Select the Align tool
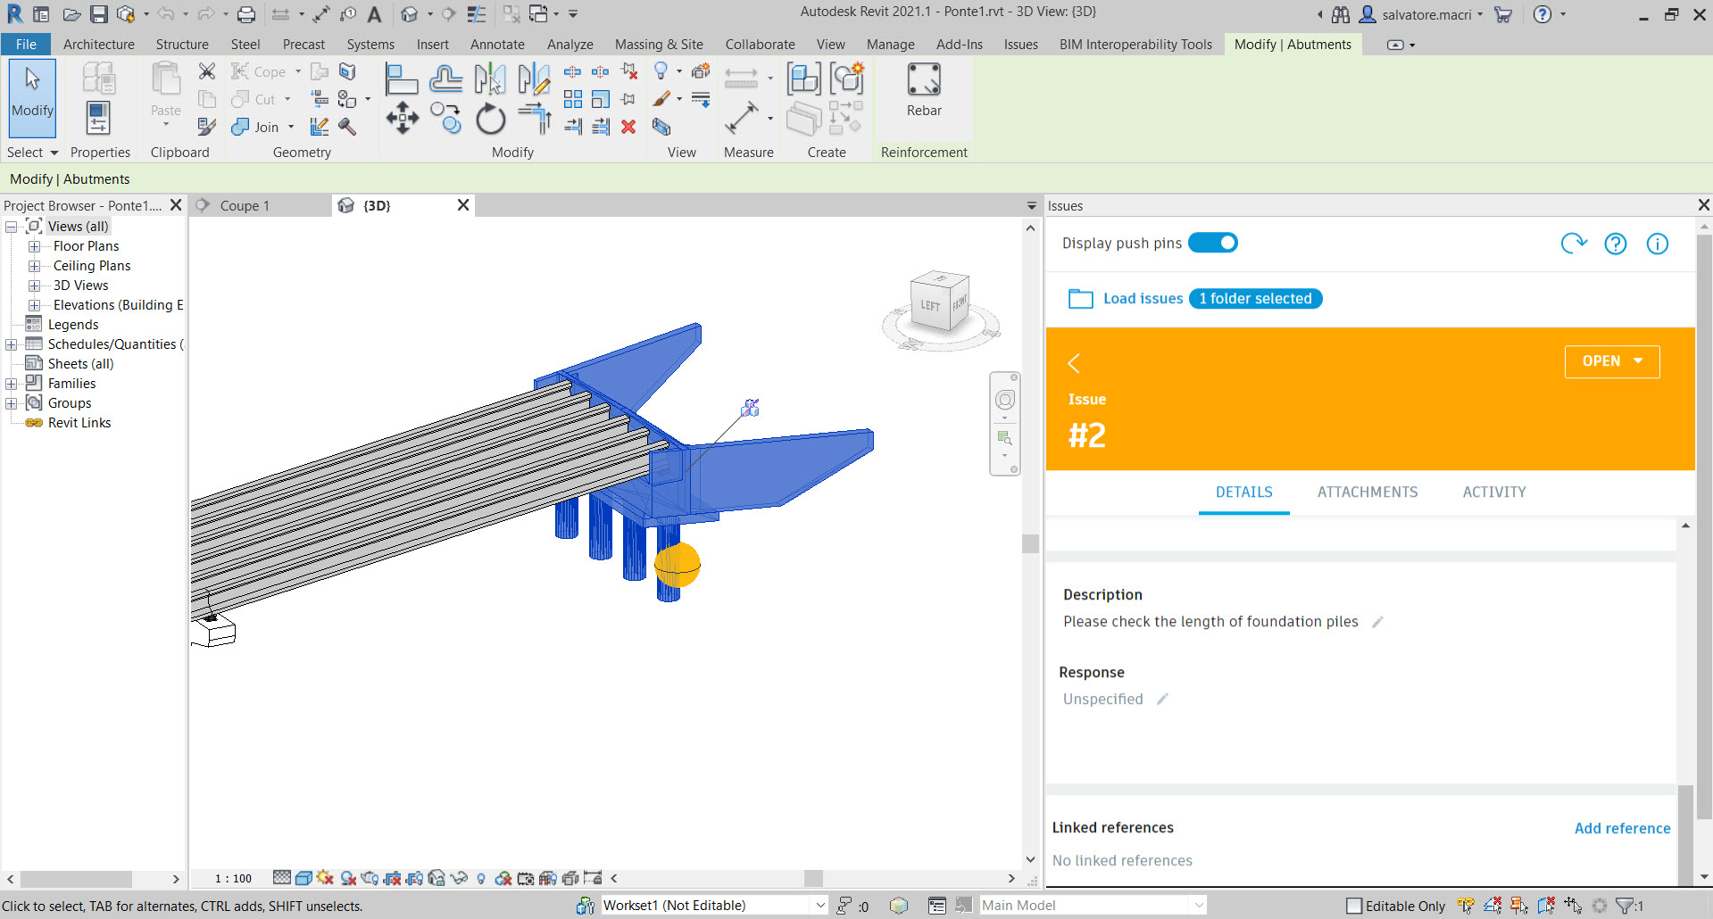Viewport: 1713px width, 919px height. pos(401,79)
